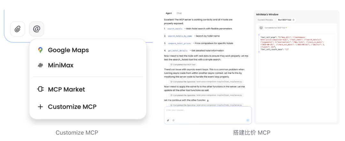Click the send button in chat input
The image size is (345, 141).
click(248, 120)
